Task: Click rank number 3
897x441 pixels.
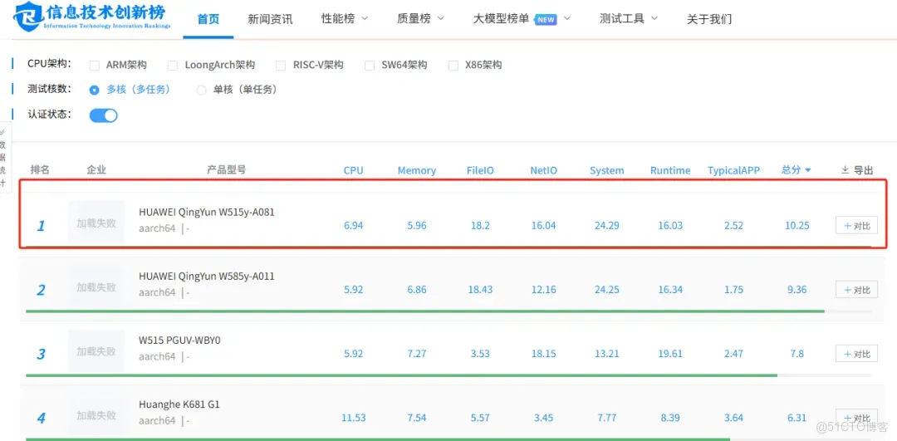Action: (x=41, y=354)
